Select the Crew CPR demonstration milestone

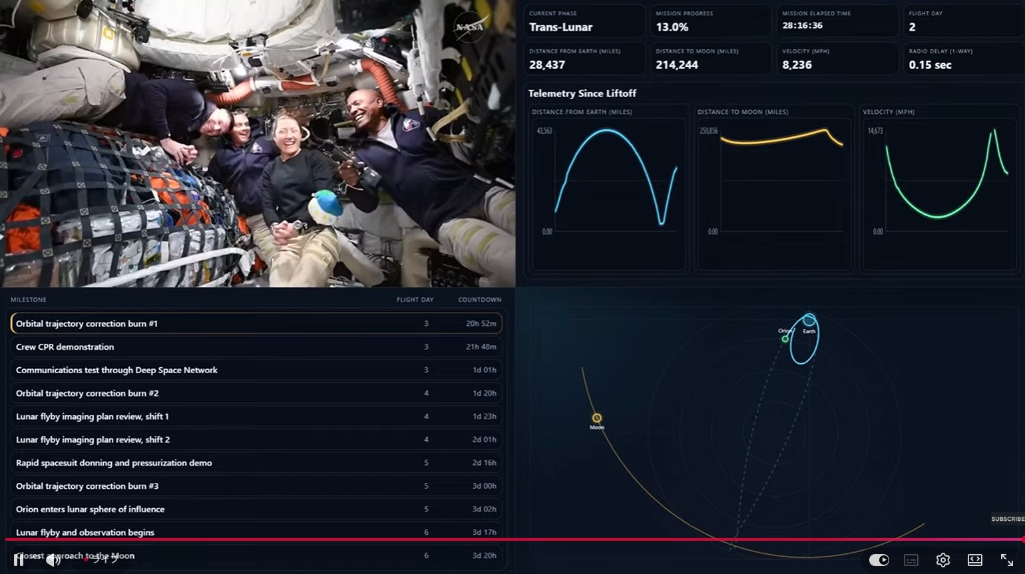pyautogui.click(x=256, y=347)
